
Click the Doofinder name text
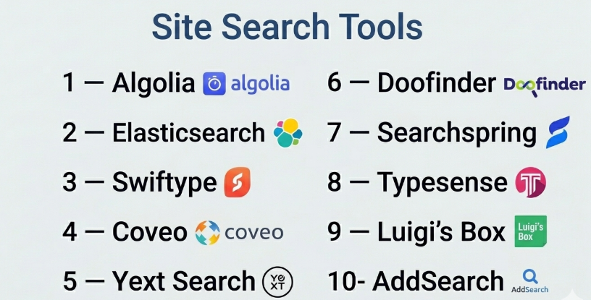click(x=436, y=84)
